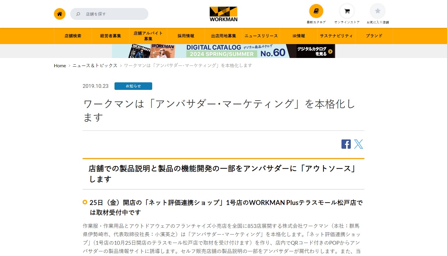Click the Digital Catalog No.60 banner
This screenshot has height=256, width=447.
click(224, 51)
